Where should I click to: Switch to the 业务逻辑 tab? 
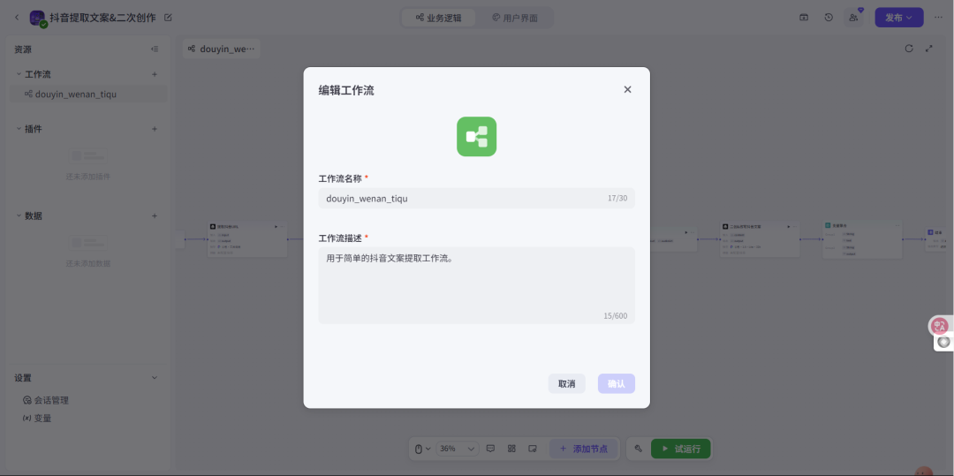tap(439, 18)
